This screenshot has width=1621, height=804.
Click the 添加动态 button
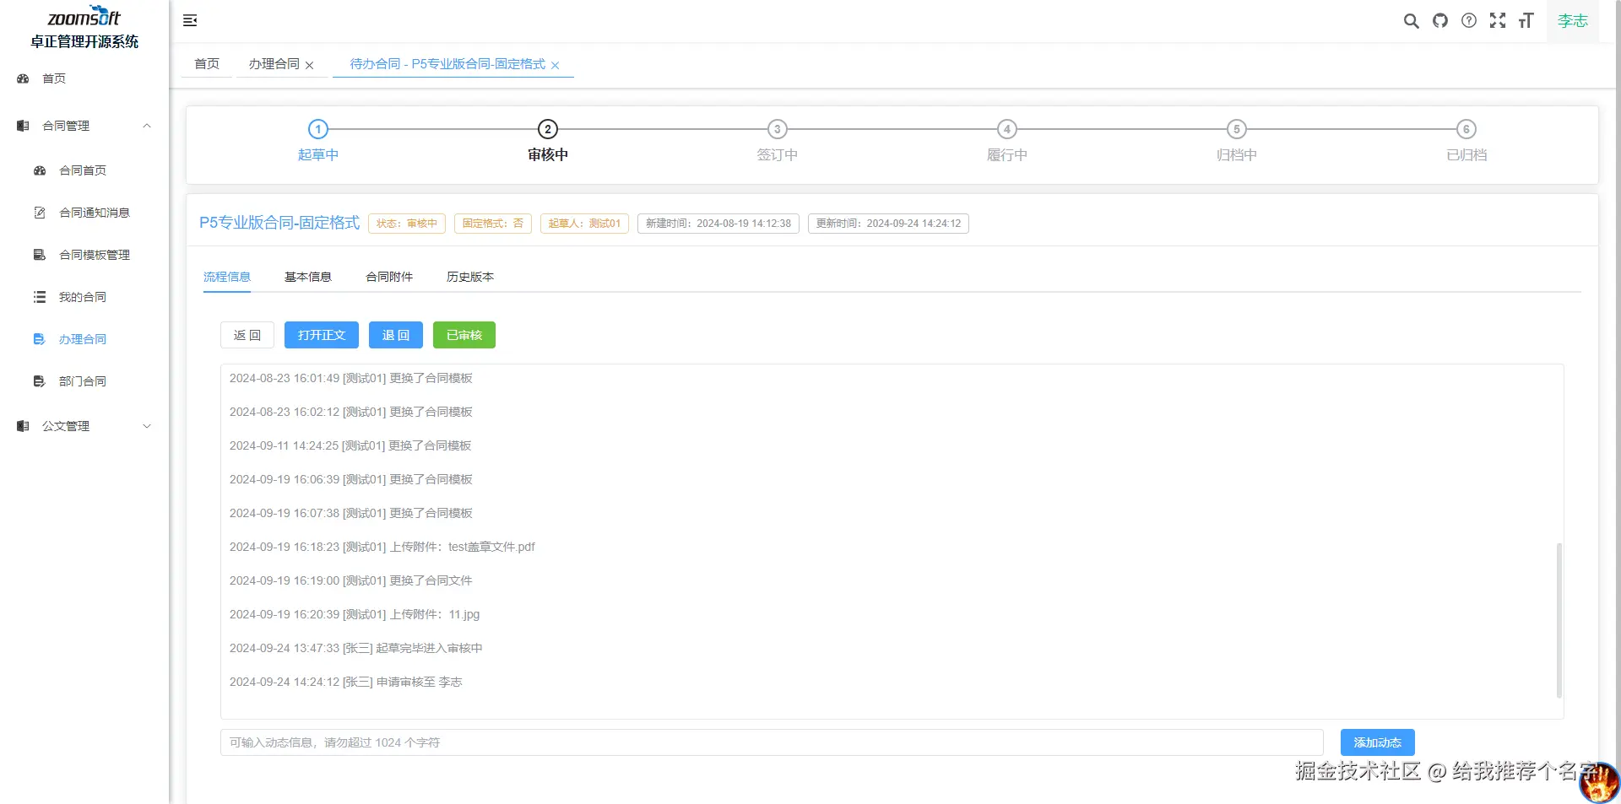point(1378,742)
